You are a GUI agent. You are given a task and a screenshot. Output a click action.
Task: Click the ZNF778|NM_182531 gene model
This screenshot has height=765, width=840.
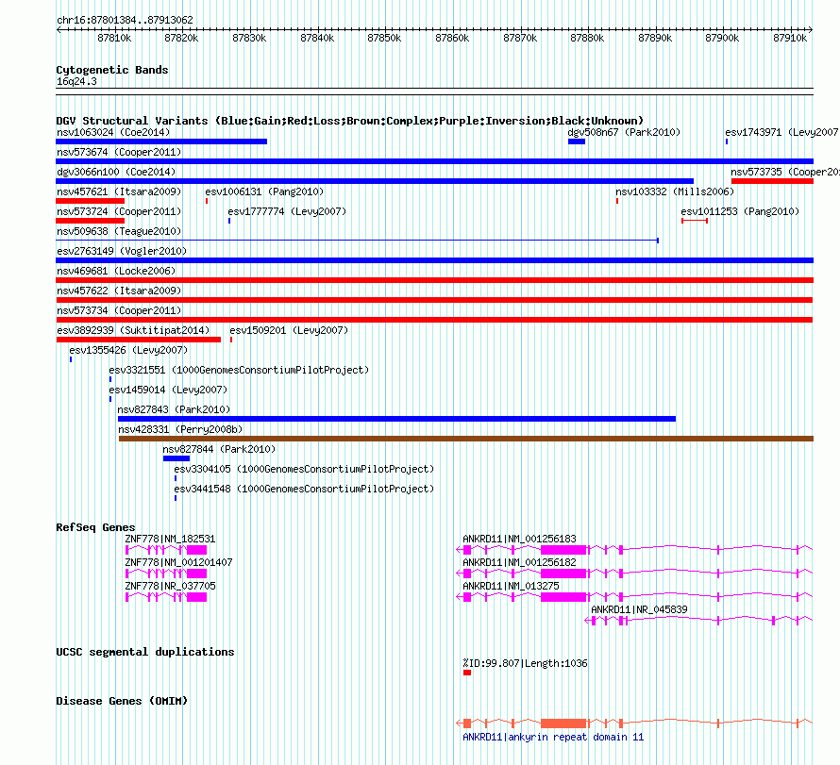tap(166, 550)
